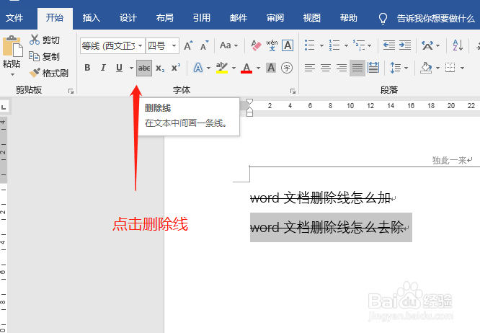
Task: Click the Asian layout icon
Action: coord(427,45)
